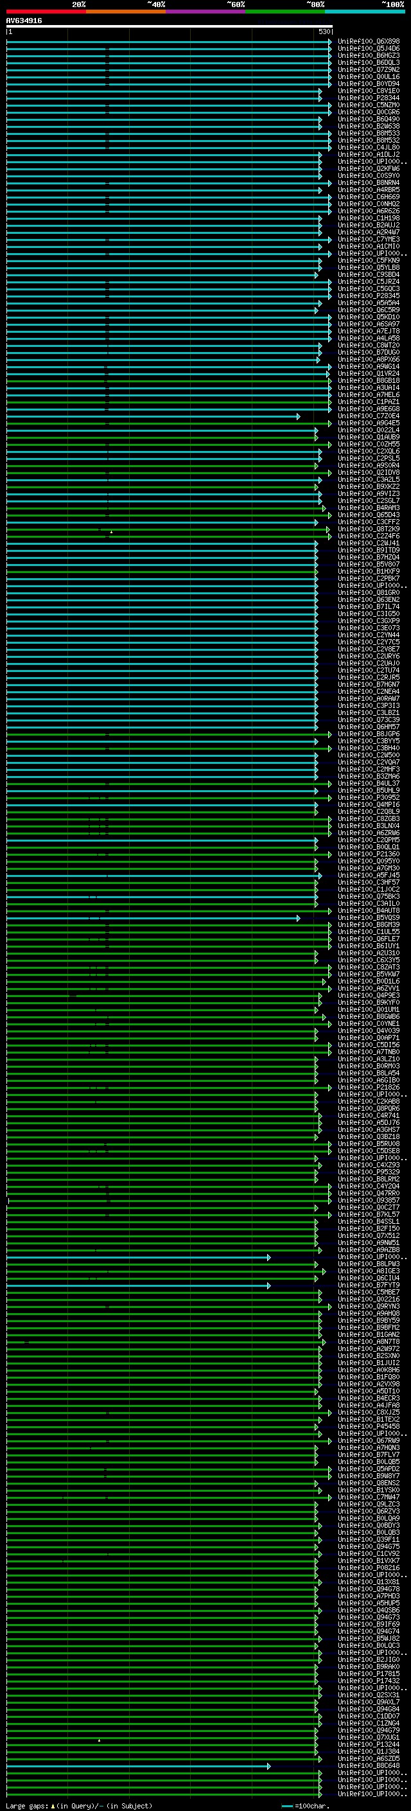Select the UniRef100_Q5YLB8 label
Image resolution: width=411 pixels, height=1811 pixels.
369,268
